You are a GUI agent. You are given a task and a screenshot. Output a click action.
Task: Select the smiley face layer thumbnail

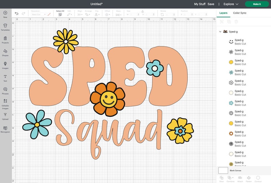point(231,42)
